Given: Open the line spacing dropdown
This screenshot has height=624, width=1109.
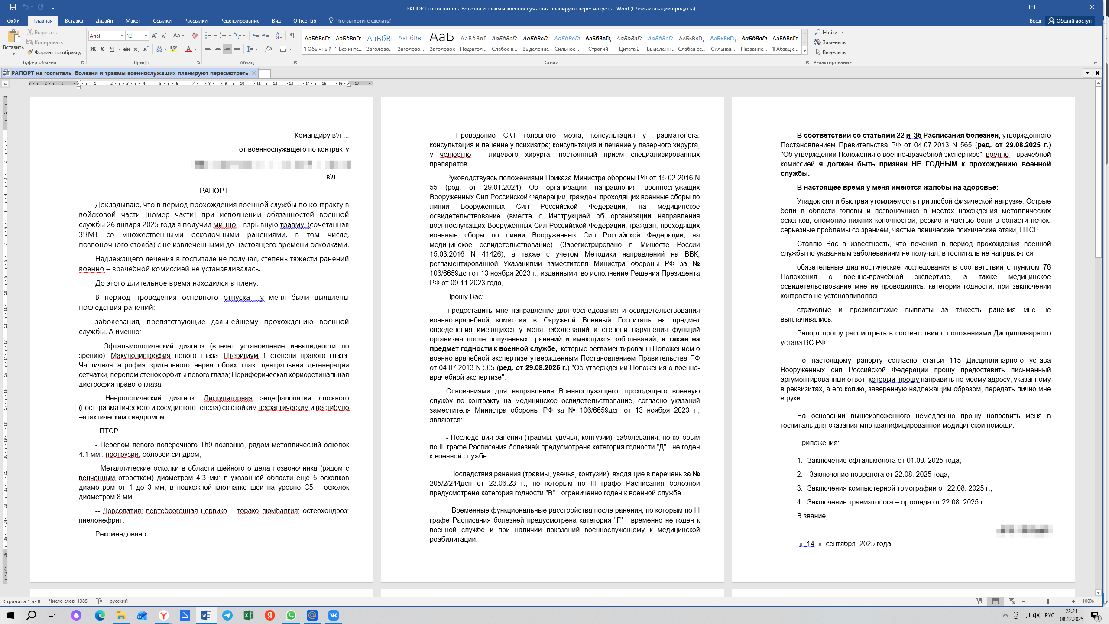Looking at the screenshot, I should tap(252, 49).
